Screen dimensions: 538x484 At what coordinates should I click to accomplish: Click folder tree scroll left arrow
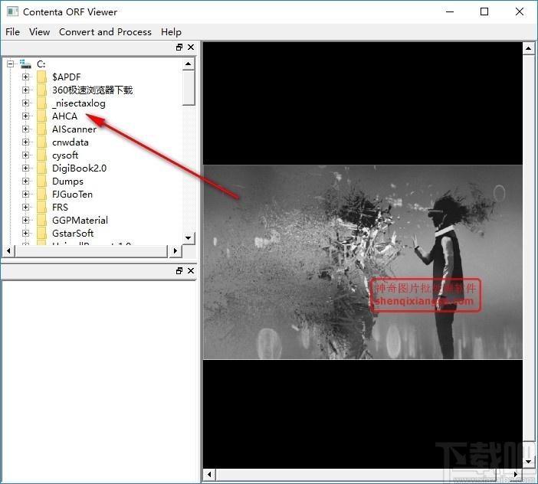(8, 251)
